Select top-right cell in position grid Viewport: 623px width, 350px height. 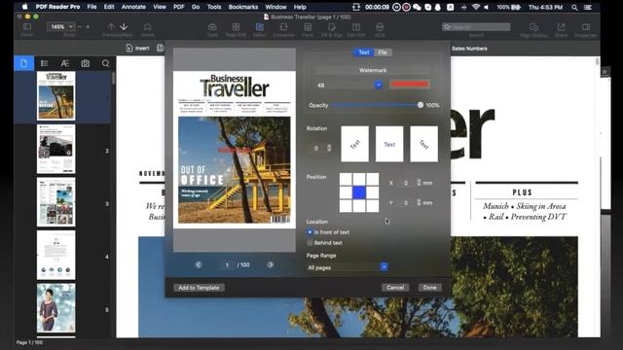(x=372, y=179)
